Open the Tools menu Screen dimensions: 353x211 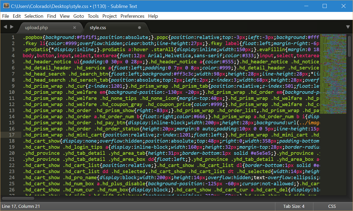pyautogui.click(x=93, y=16)
